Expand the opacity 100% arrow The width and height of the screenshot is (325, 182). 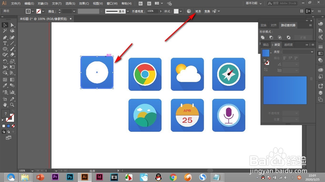pyautogui.click(x=161, y=11)
